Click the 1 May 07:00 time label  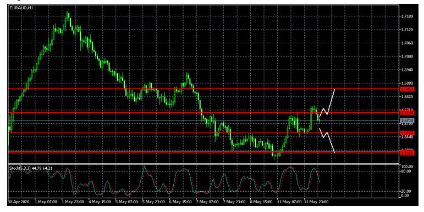(x=46, y=202)
